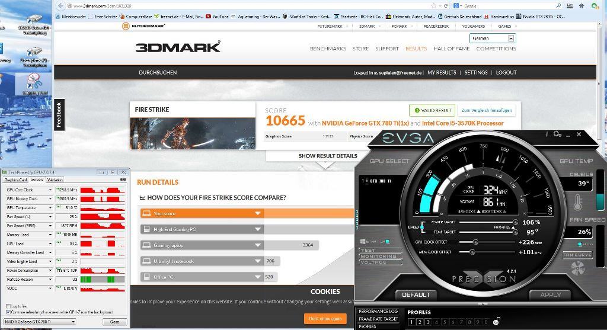Expand lower panel arrow in EVGA Precision

[x=482, y=304]
